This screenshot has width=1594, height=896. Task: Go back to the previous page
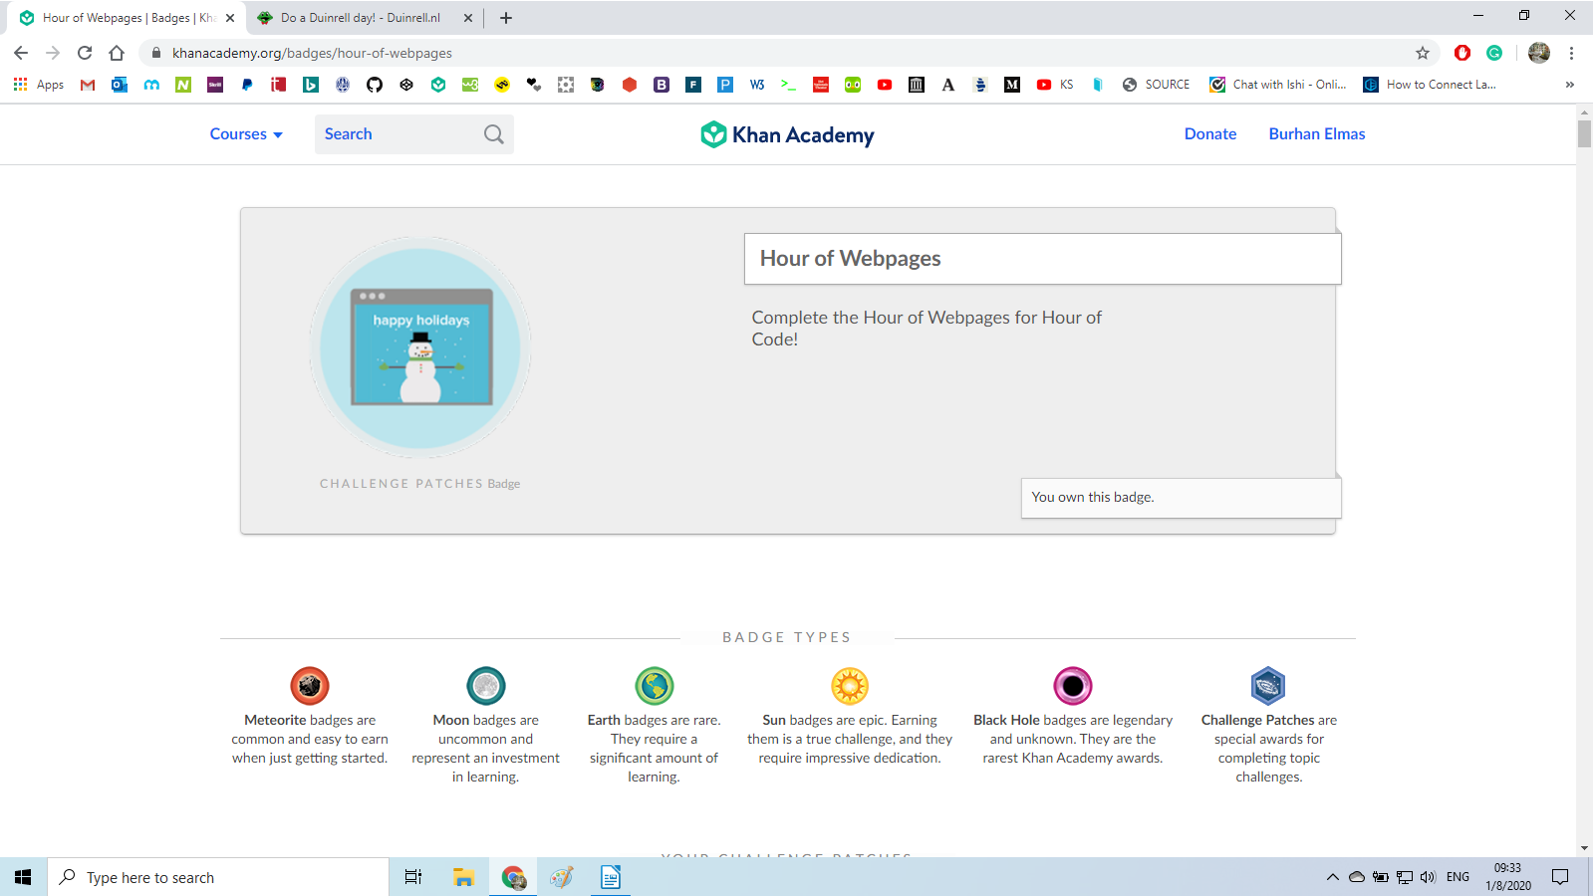click(21, 53)
